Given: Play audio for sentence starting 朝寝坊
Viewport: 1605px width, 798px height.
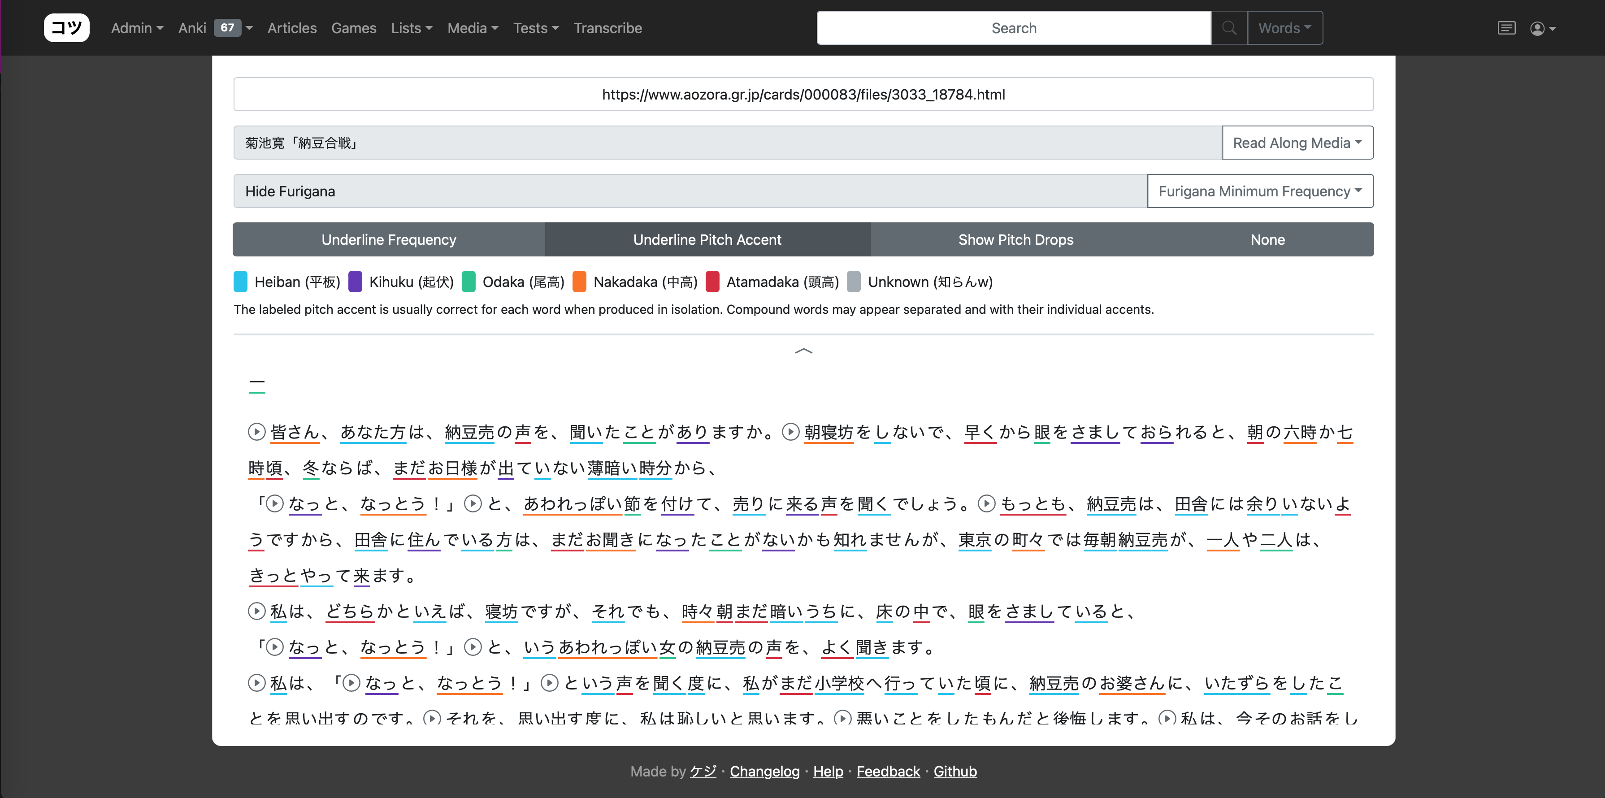Looking at the screenshot, I should 790,432.
